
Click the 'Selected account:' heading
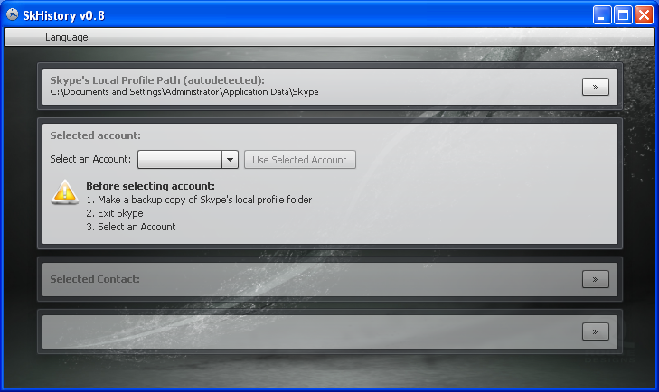96,135
